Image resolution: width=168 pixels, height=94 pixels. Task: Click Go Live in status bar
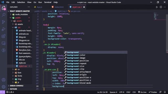click(x=142, y=92)
